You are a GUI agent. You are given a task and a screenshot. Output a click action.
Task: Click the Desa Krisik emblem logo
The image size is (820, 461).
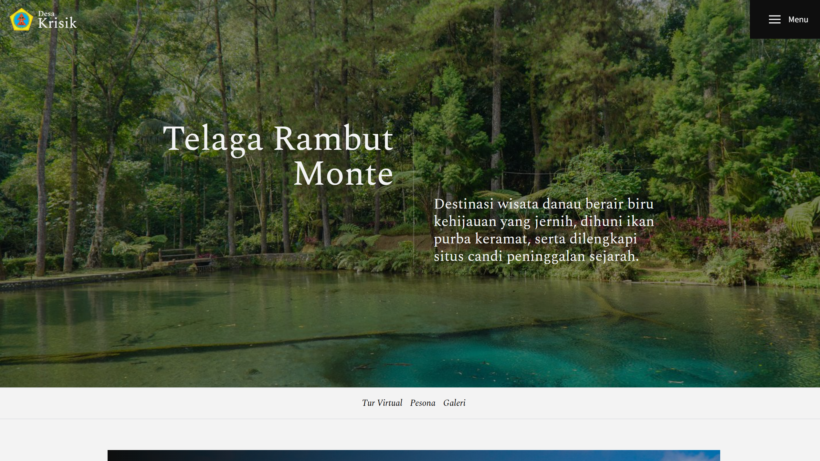click(x=21, y=20)
